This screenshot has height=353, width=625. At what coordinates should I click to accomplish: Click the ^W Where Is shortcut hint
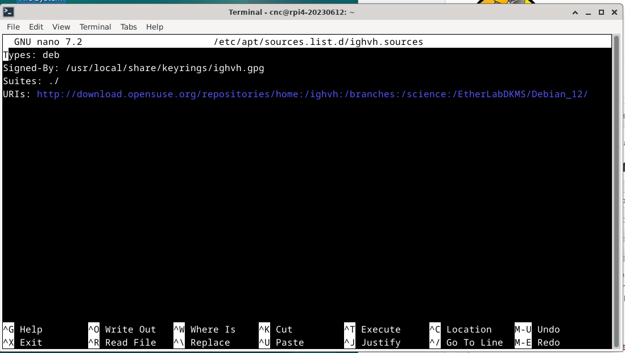(205, 330)
